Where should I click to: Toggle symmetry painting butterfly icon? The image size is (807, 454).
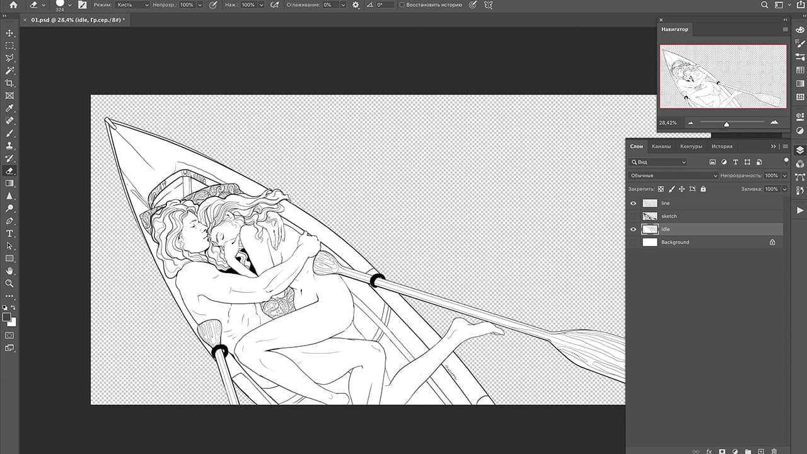(488, 4)
